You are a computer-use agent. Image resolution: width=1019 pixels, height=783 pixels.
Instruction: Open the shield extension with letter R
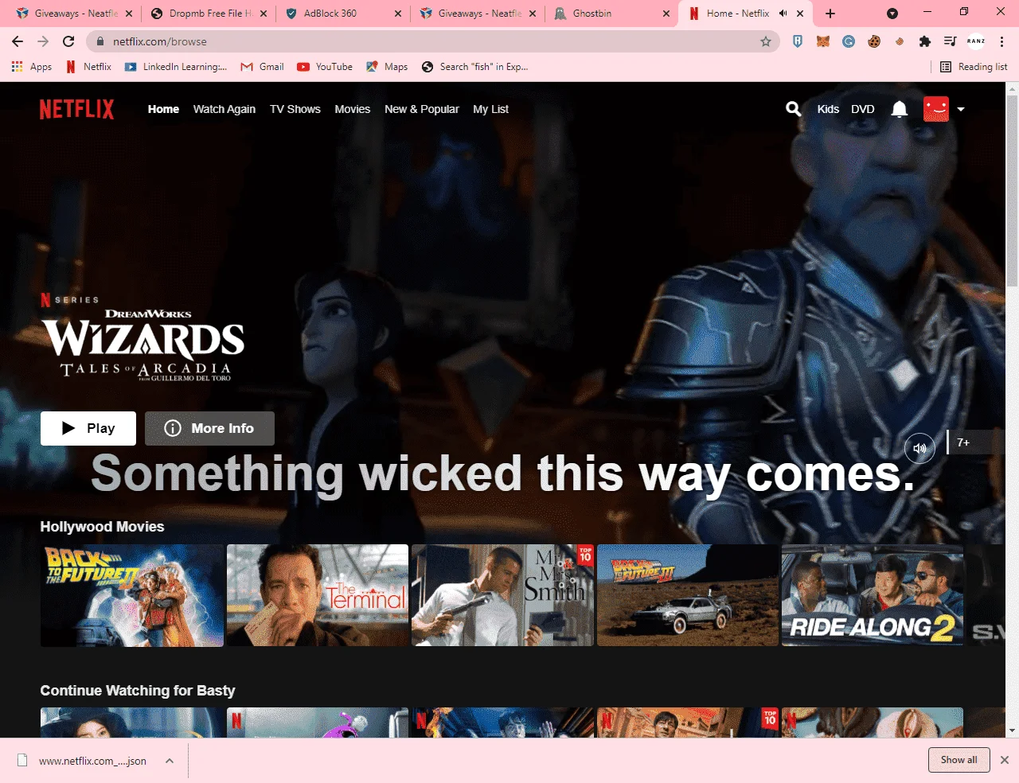(798, 41)
